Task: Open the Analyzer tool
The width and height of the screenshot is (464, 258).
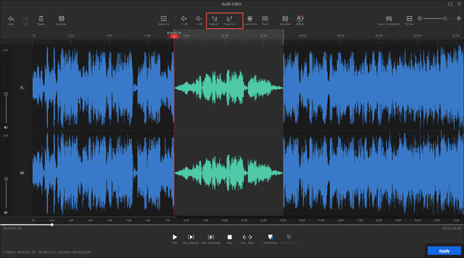Action: (x=61, y=19)
